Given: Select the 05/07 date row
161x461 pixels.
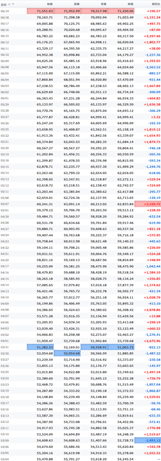Looking at the screenshot, I should (x=80, y=204).
